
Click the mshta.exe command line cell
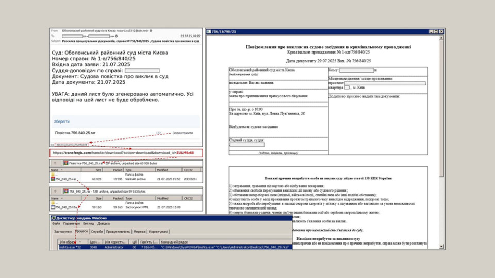click(x=225, y=247)
